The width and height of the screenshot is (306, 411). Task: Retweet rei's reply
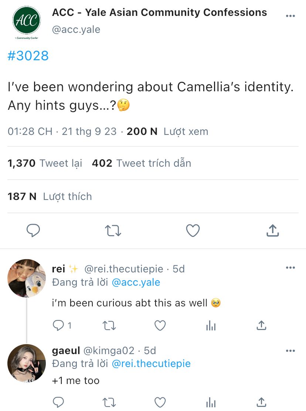tap(109, 325)
